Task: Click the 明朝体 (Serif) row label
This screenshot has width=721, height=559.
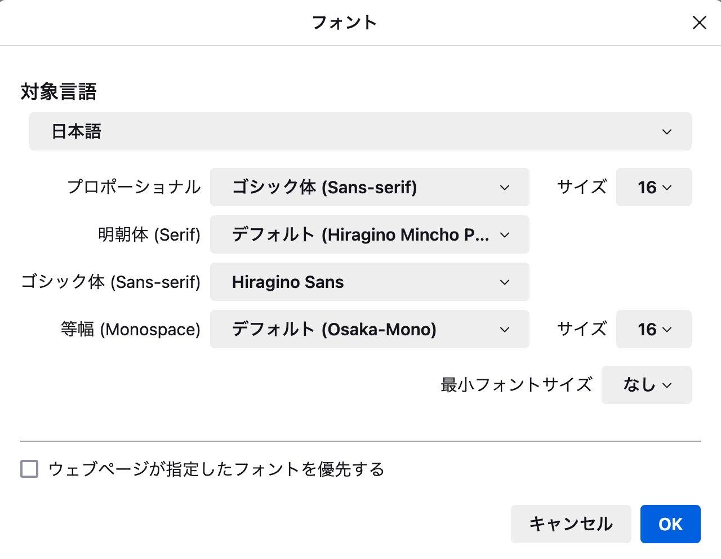Action: click(x=149, y=234)
